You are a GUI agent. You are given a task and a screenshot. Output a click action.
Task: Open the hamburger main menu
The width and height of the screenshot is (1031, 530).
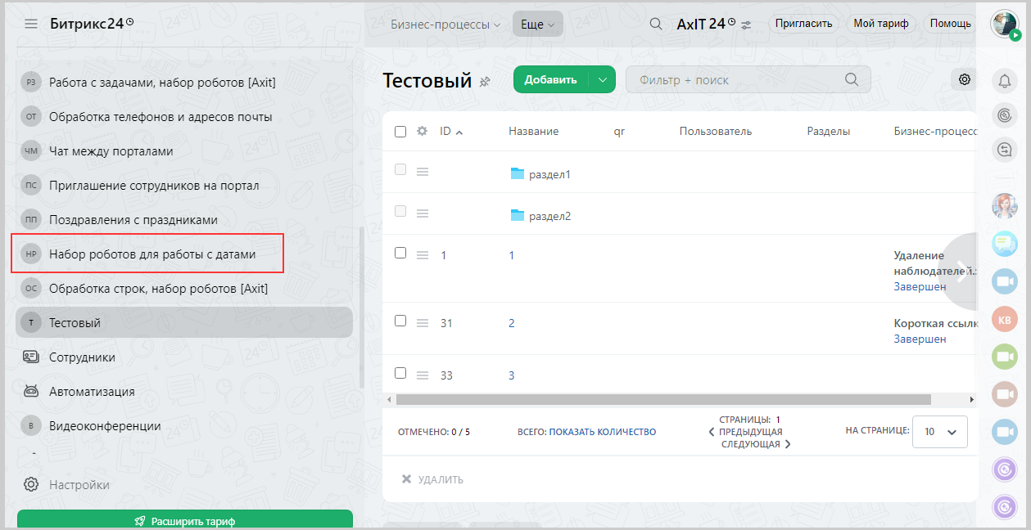(31, 24)
